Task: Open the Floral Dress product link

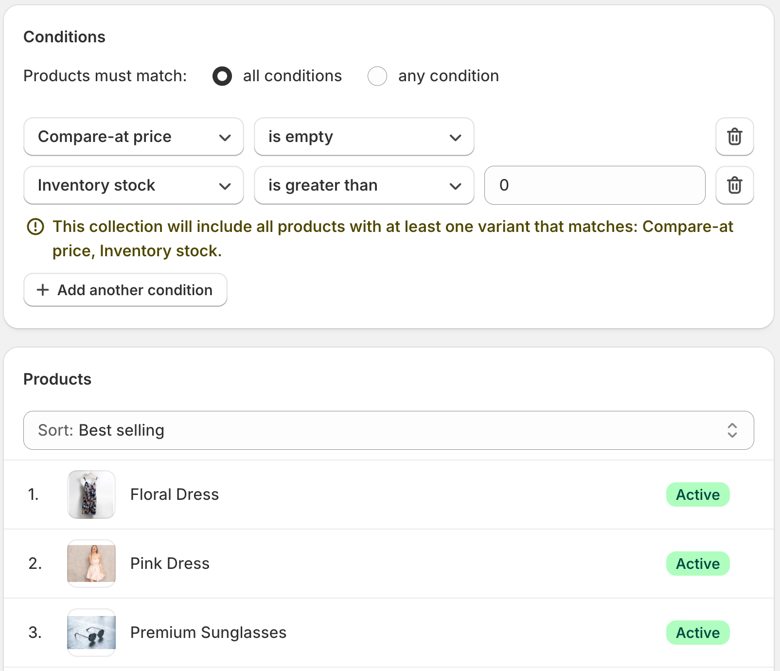Action: pos(175,494)
